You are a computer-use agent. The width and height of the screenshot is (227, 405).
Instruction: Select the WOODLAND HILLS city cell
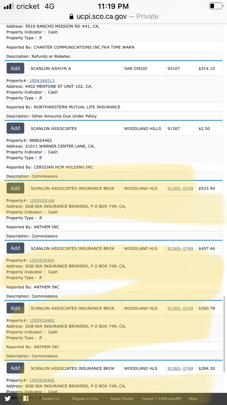(x=144, y=128)
